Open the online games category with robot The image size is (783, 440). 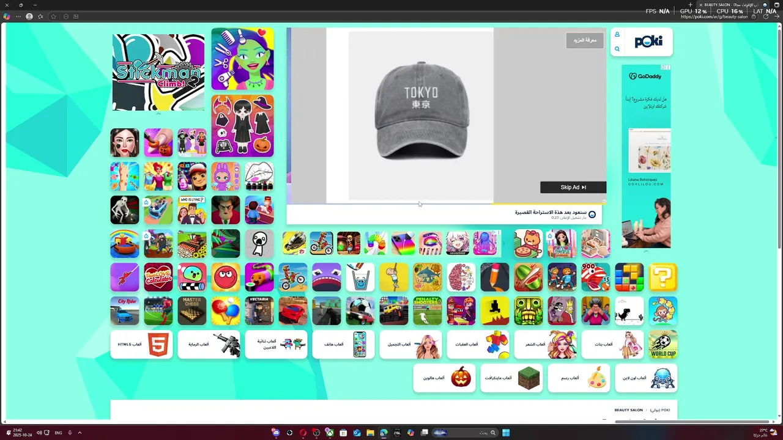(647, 378)
